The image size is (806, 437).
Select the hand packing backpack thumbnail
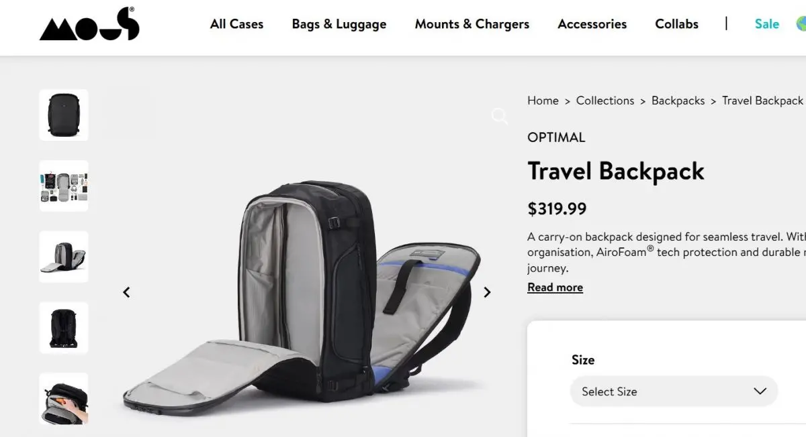[64, 399]
